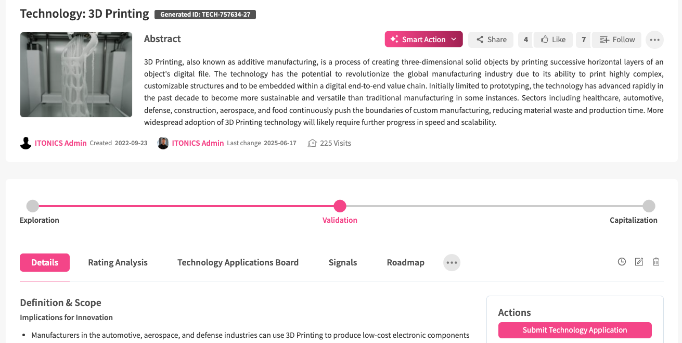Select the Capitalization phase marker
The height and width of the screenshot is (343, 682).
649,206
